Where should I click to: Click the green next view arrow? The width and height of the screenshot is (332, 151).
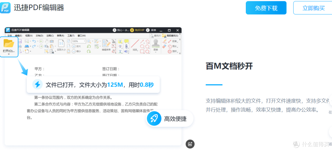coord(41,46)
